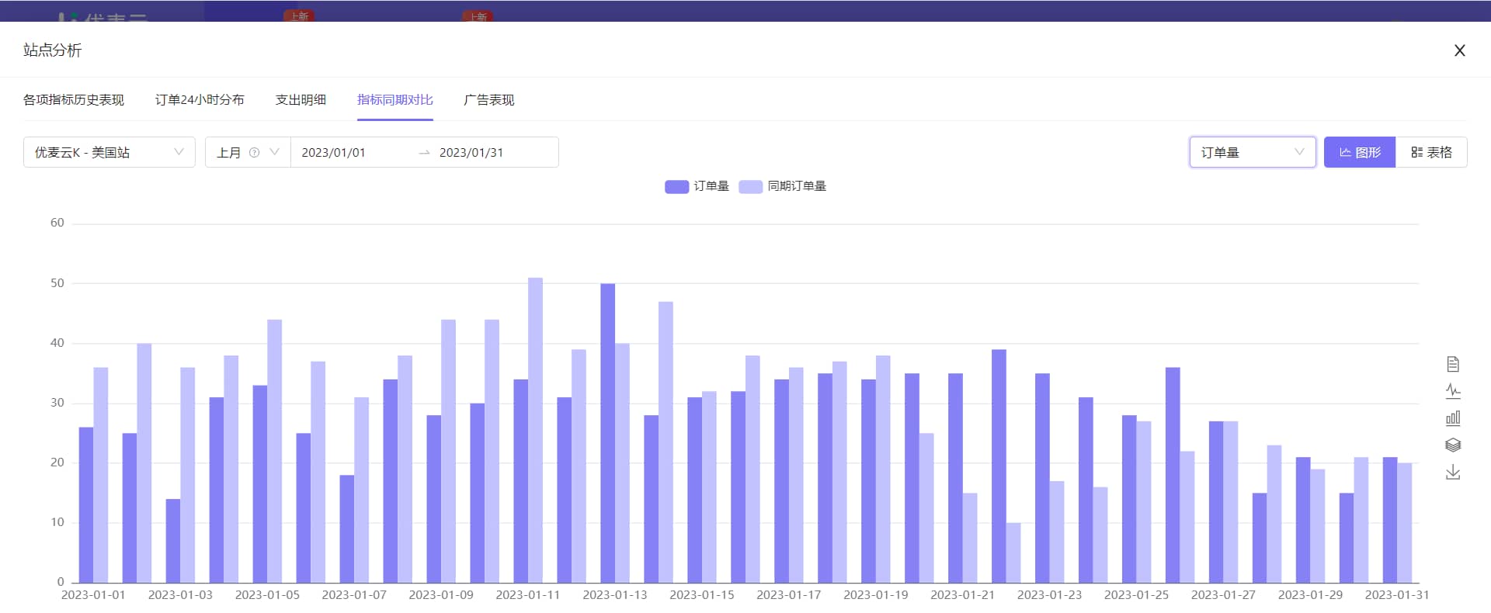This screenshot has height=613, width=1491.
Task: Toggle 订单量 series in the legend
Action: click(697, 186)
